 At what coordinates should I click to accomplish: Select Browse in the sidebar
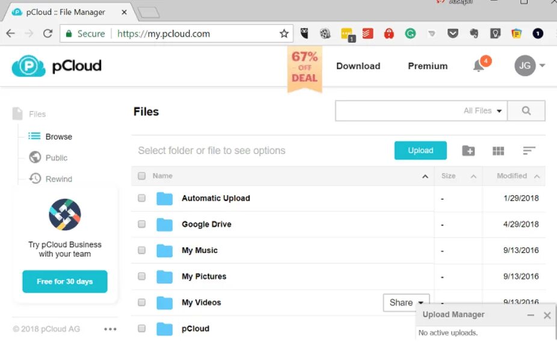coord(58,136)
